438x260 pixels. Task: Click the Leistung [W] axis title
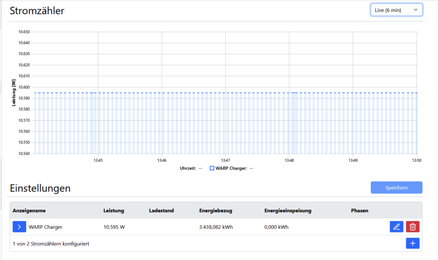[14, 93]
